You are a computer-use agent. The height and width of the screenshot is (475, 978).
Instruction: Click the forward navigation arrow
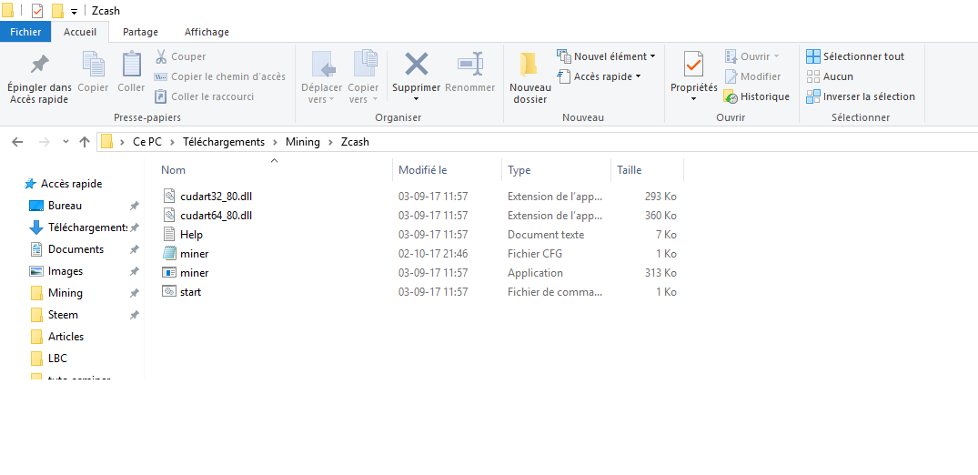click(x=45, y=142)
